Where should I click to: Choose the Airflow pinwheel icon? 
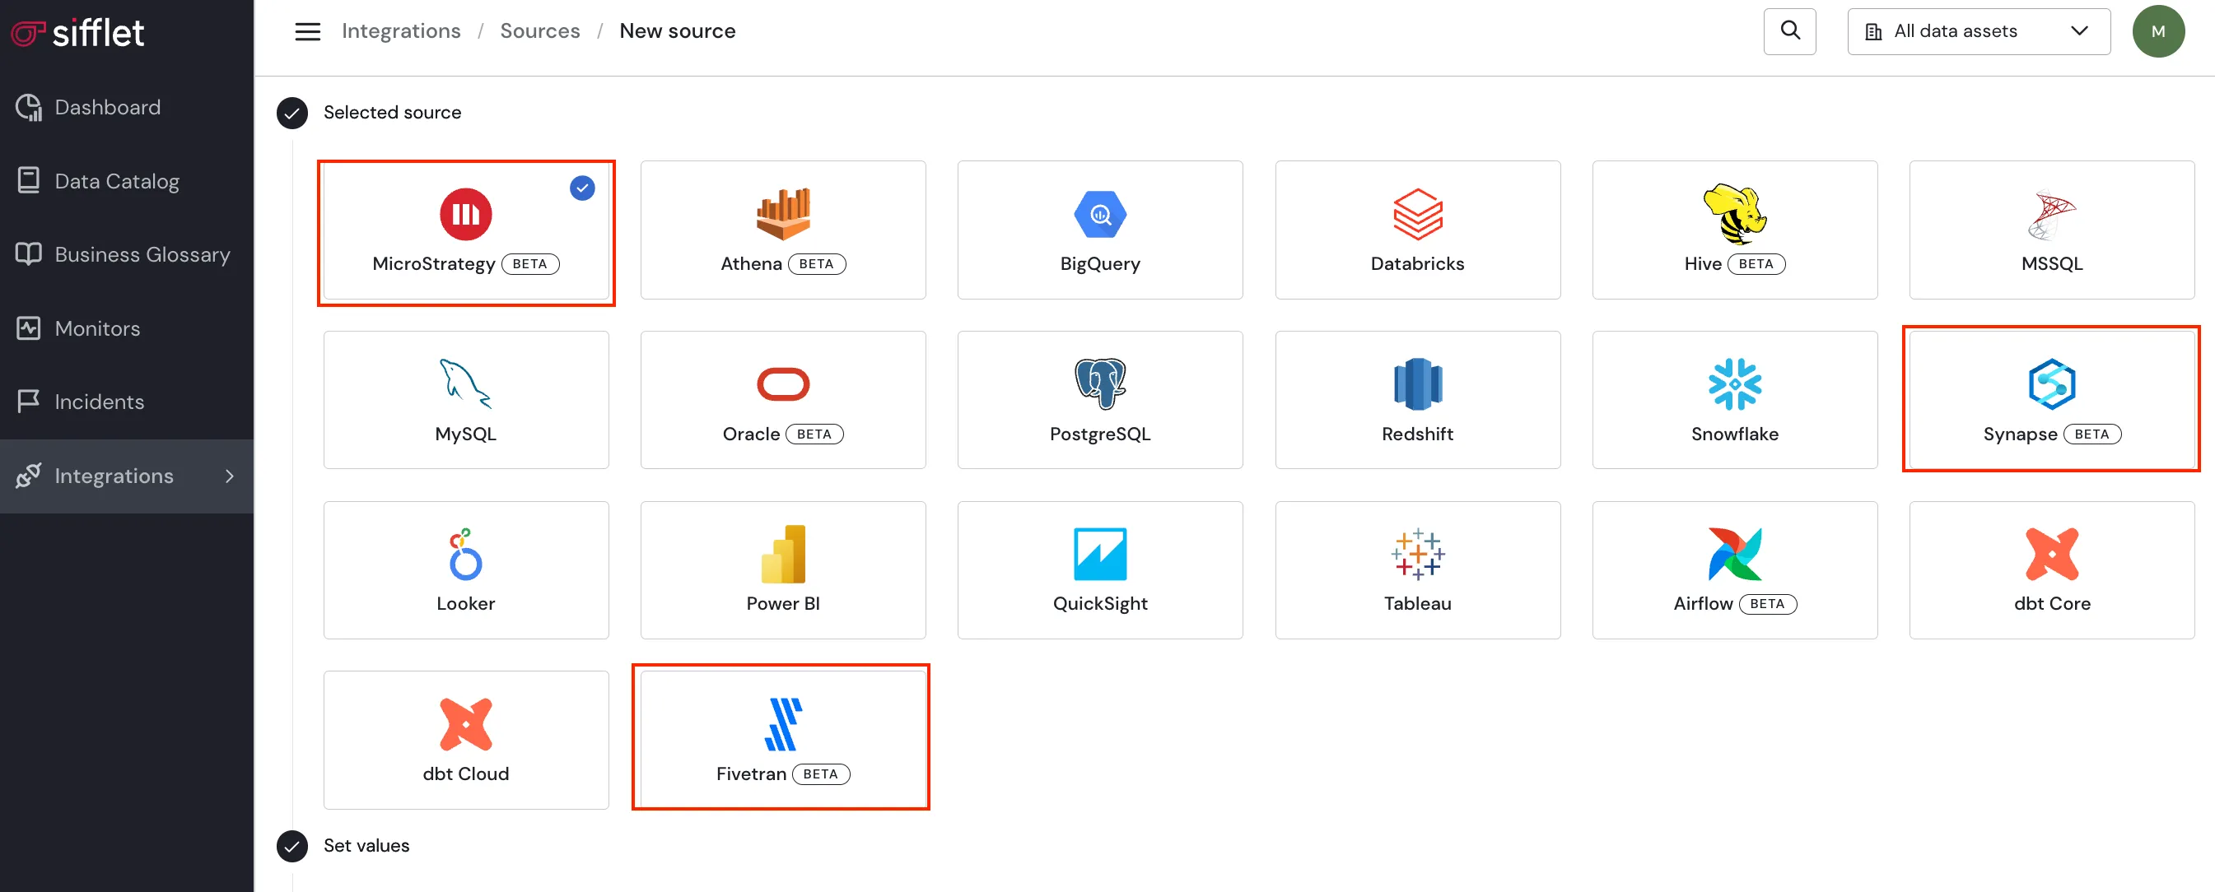(1734, 554)
